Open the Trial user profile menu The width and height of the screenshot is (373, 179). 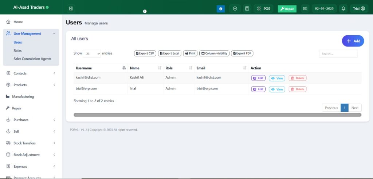pos(359,8)
